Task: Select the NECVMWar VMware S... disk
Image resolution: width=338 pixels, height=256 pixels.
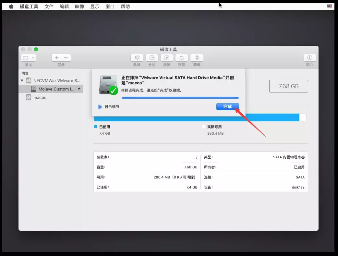Action: click(51, 81)
